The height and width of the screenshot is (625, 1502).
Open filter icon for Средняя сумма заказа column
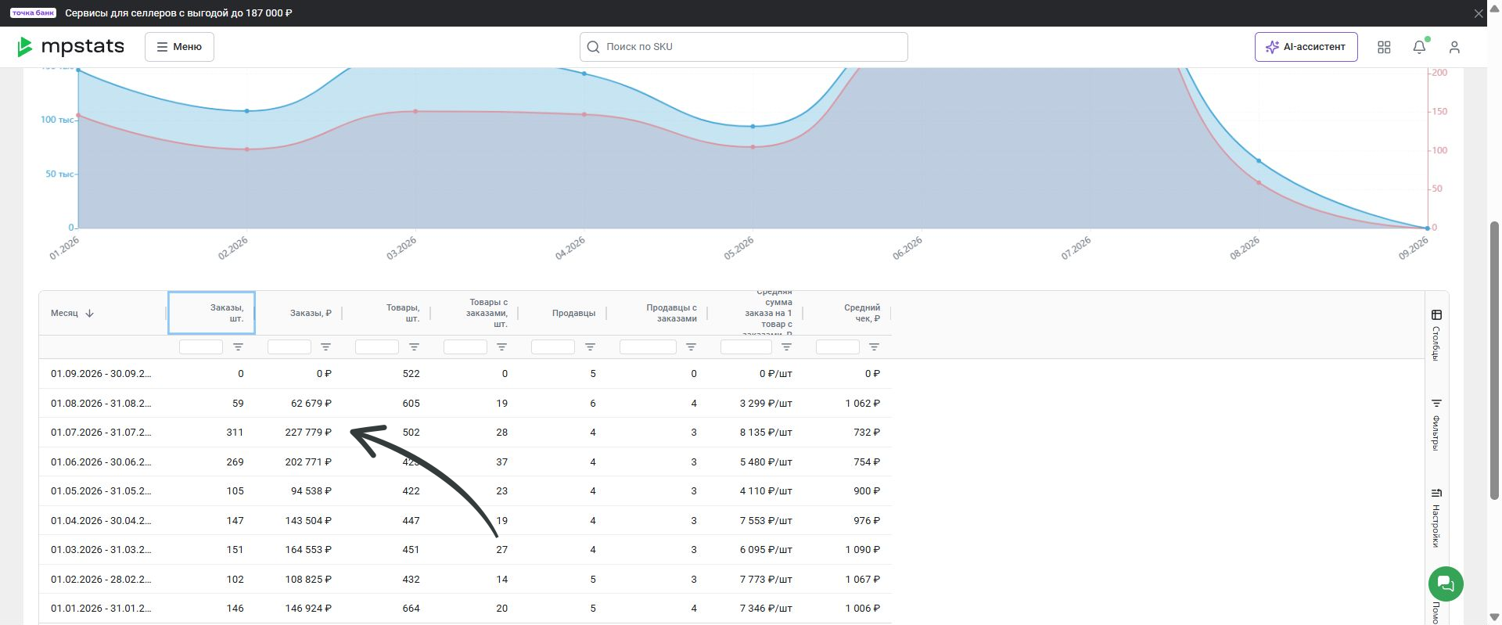(786, 347)
